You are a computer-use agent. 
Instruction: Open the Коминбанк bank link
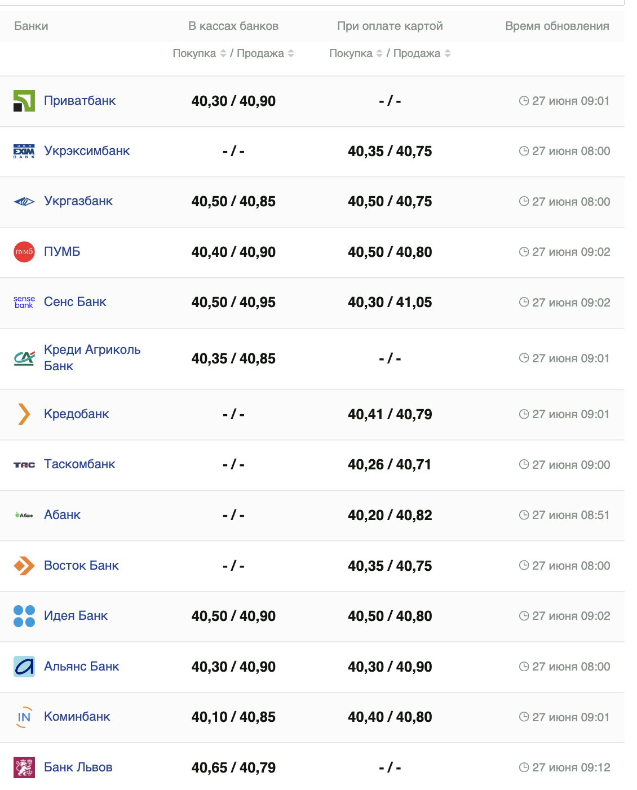pos(77,717)
